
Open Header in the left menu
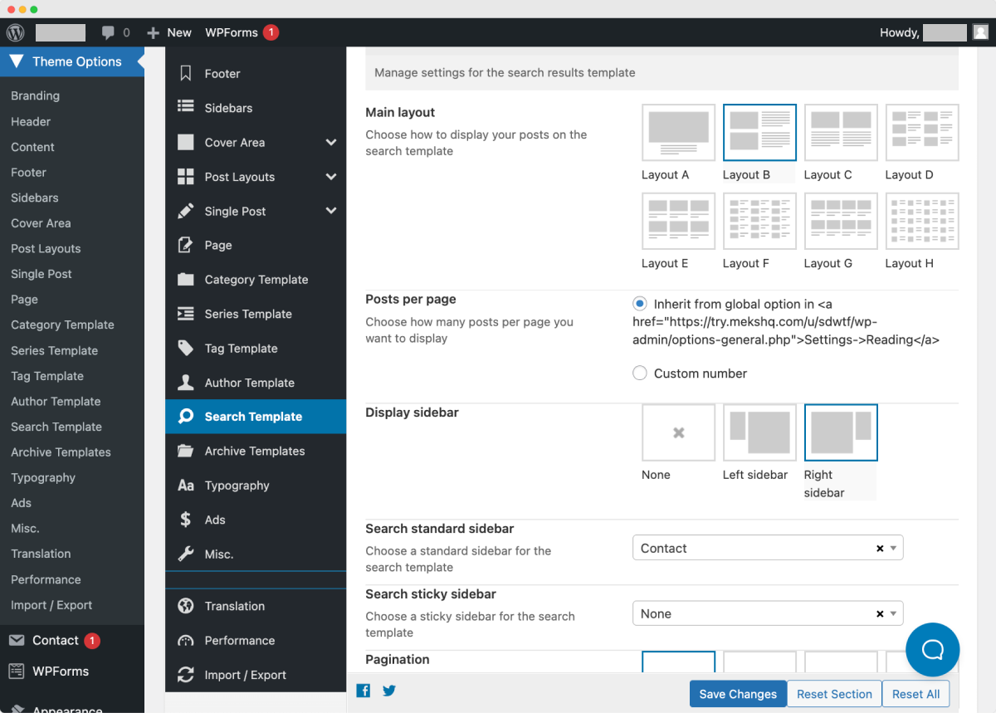[x=31, y=121]
